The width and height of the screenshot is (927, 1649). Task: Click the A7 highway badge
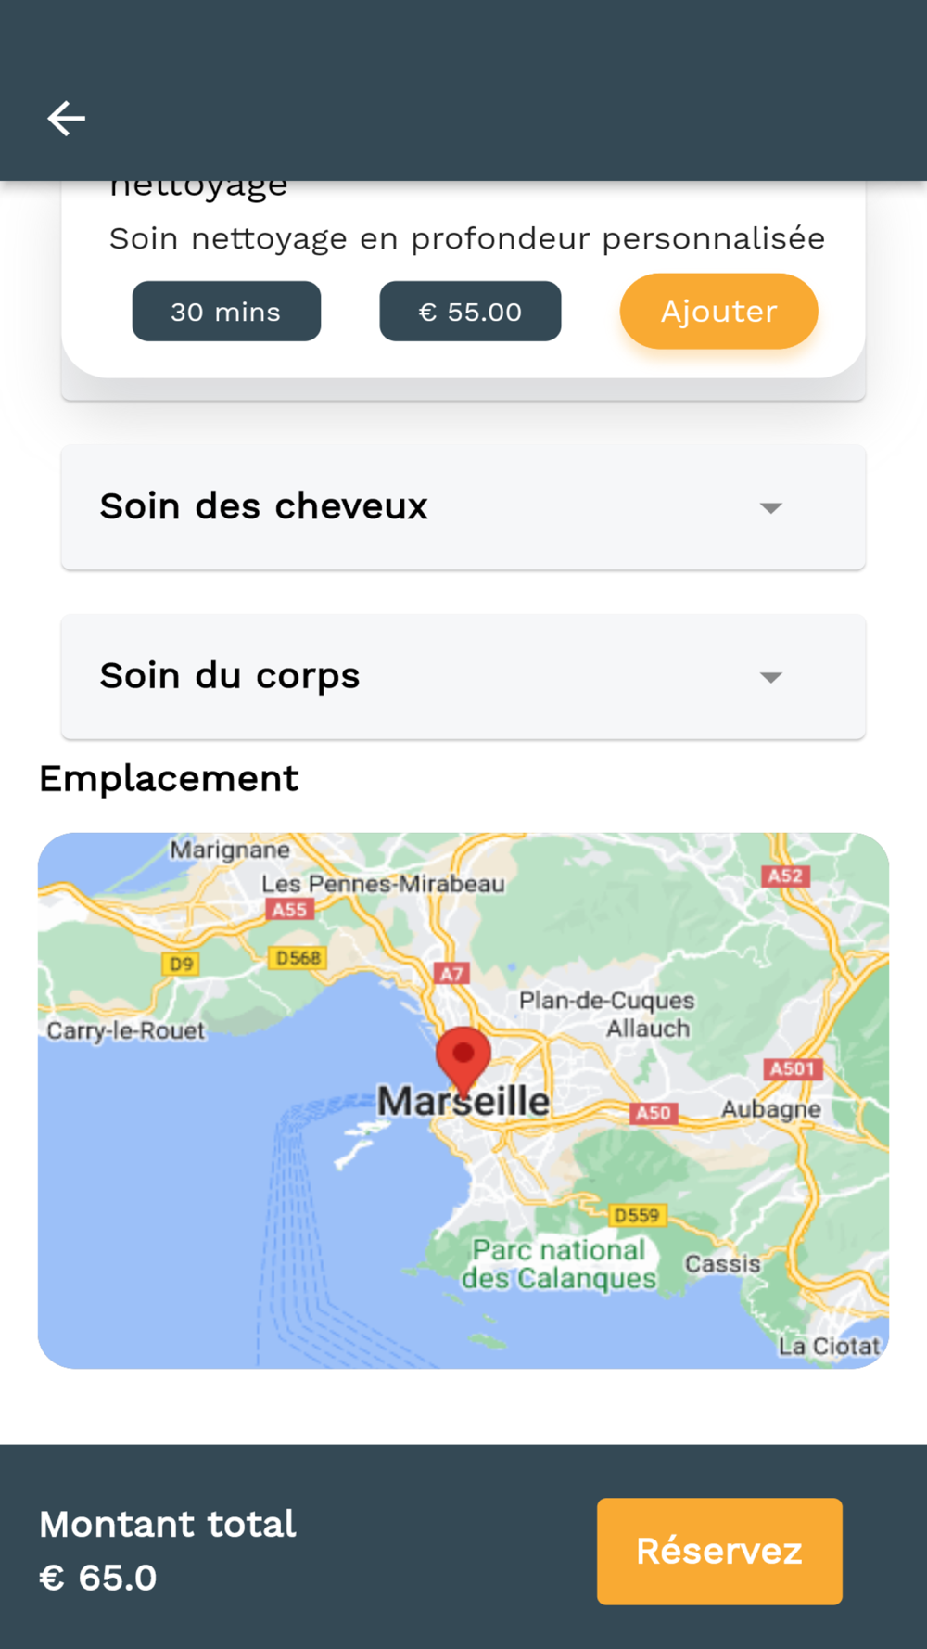pos(451,973)
